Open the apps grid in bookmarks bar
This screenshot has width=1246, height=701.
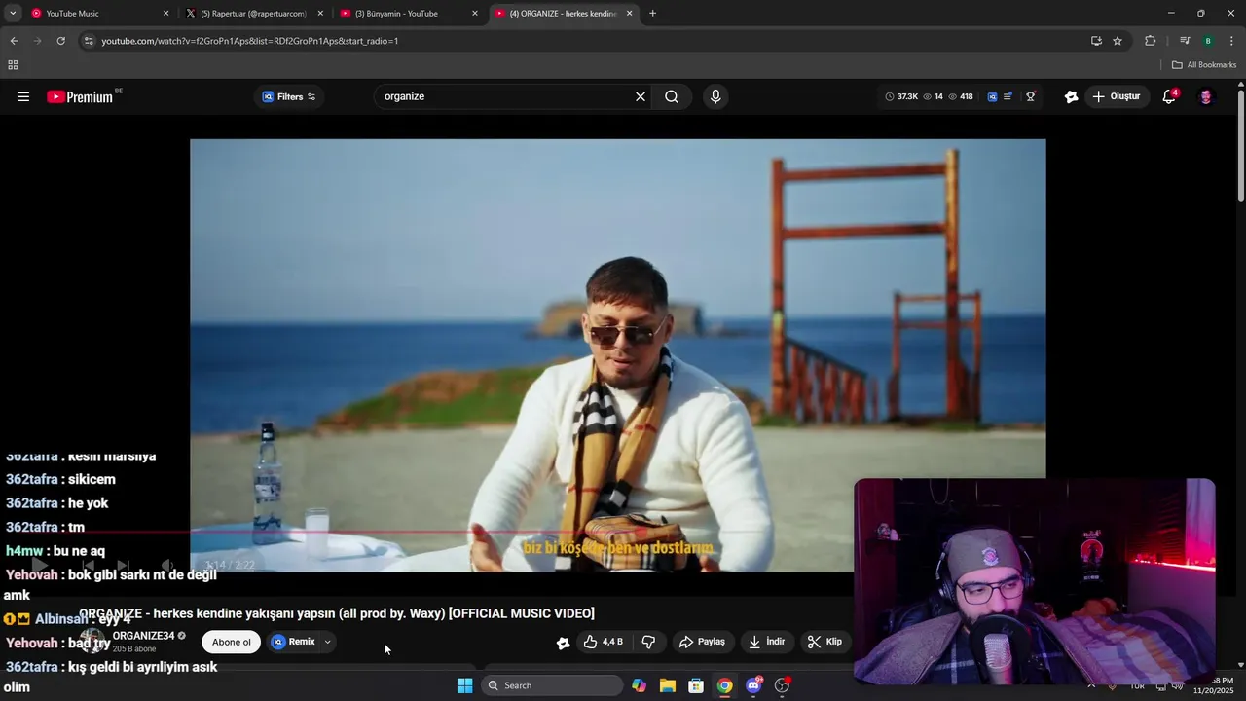13,65
